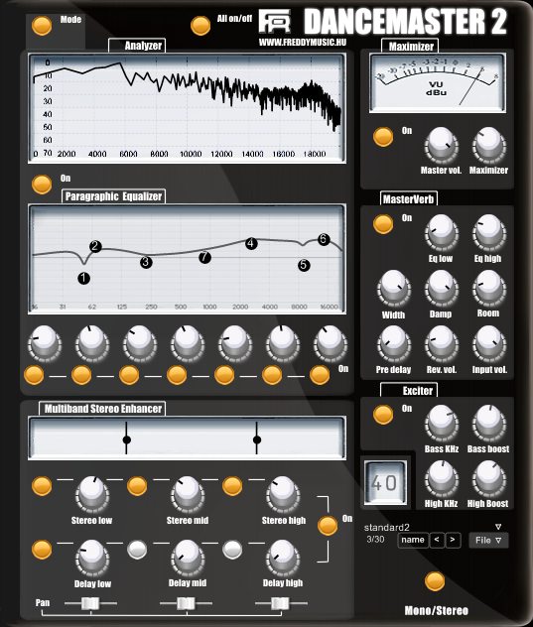
Task: Click the mid-high crossover marker in Stereo Enhancer
Action: 257,439
